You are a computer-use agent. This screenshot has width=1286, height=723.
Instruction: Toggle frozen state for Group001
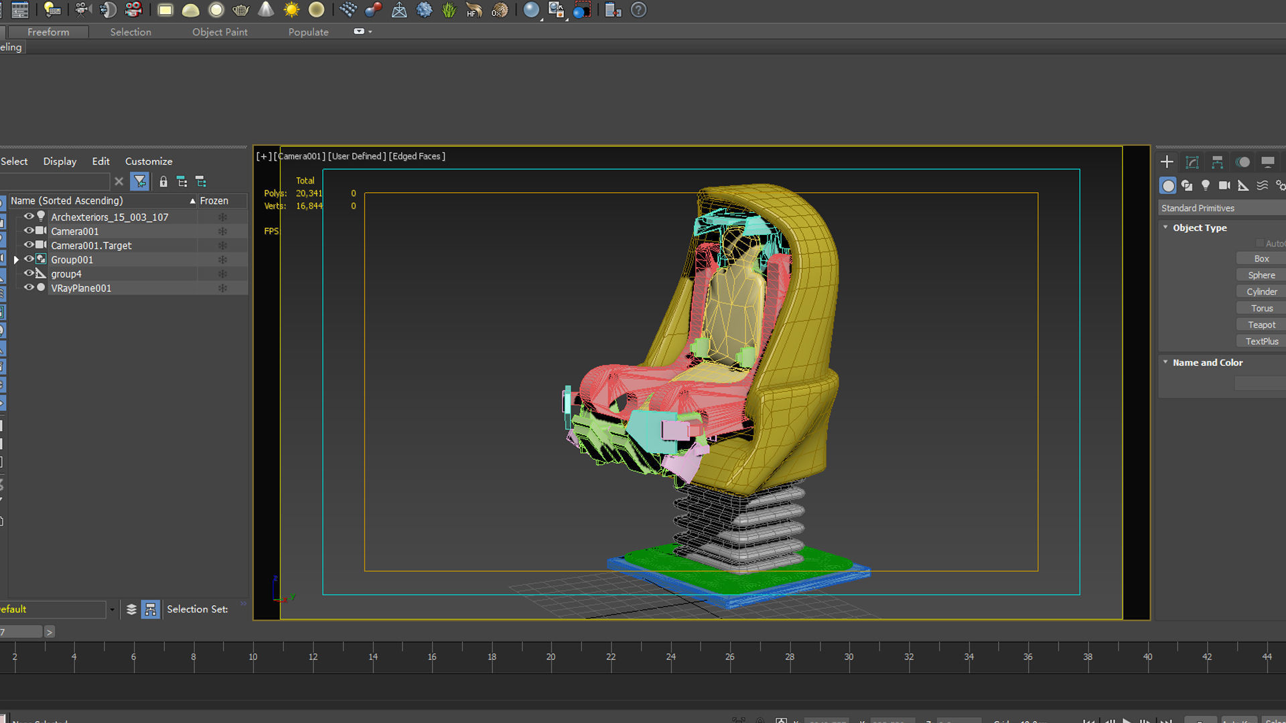tap(222, 260)
